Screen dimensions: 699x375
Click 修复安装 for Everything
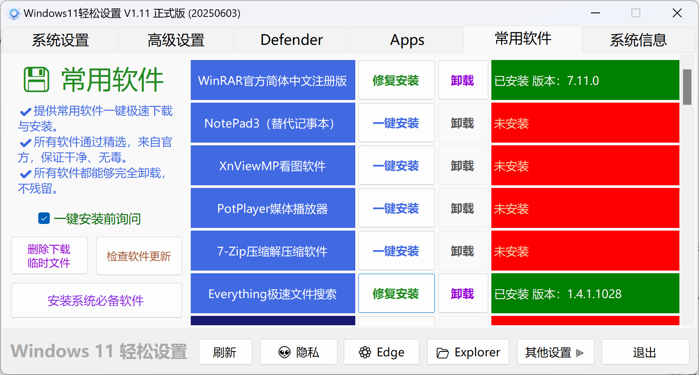coord(396,293)
